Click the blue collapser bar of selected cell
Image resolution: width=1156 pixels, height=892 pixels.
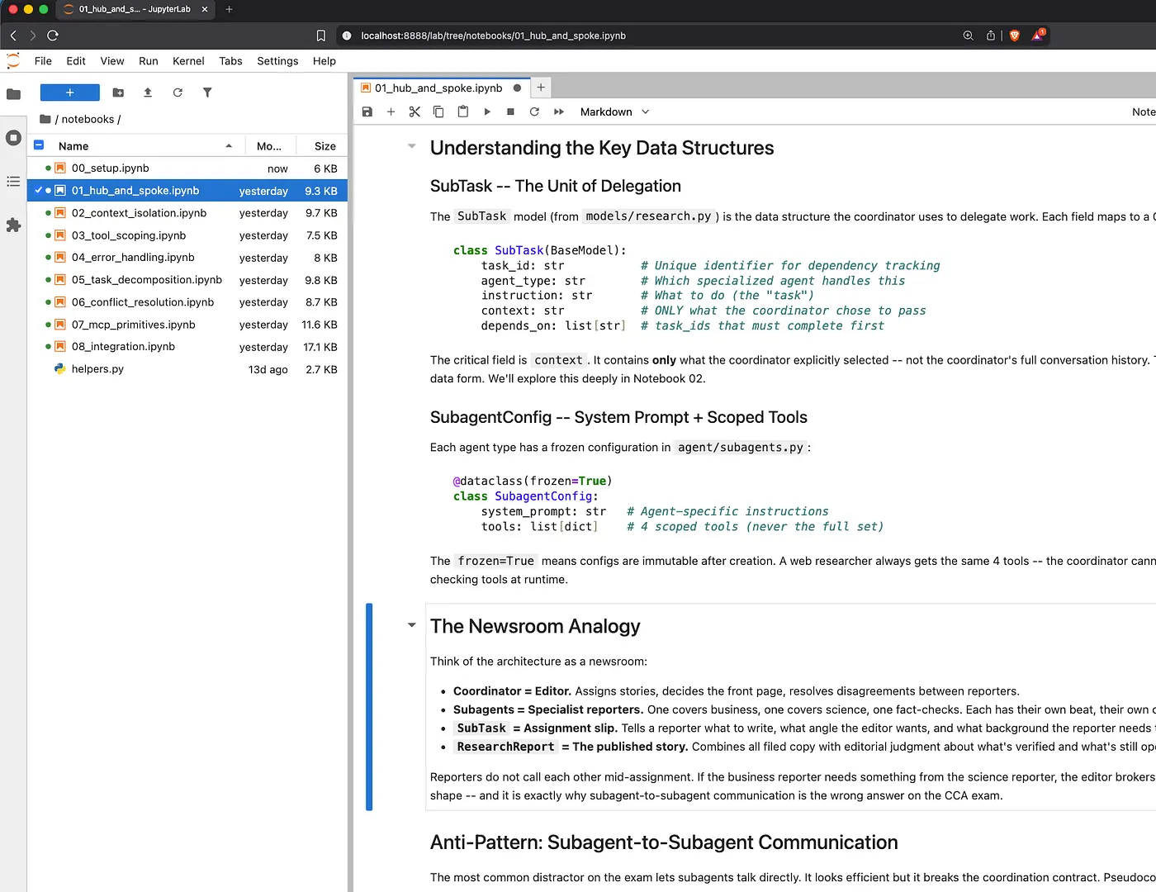(x=369, y=707)
